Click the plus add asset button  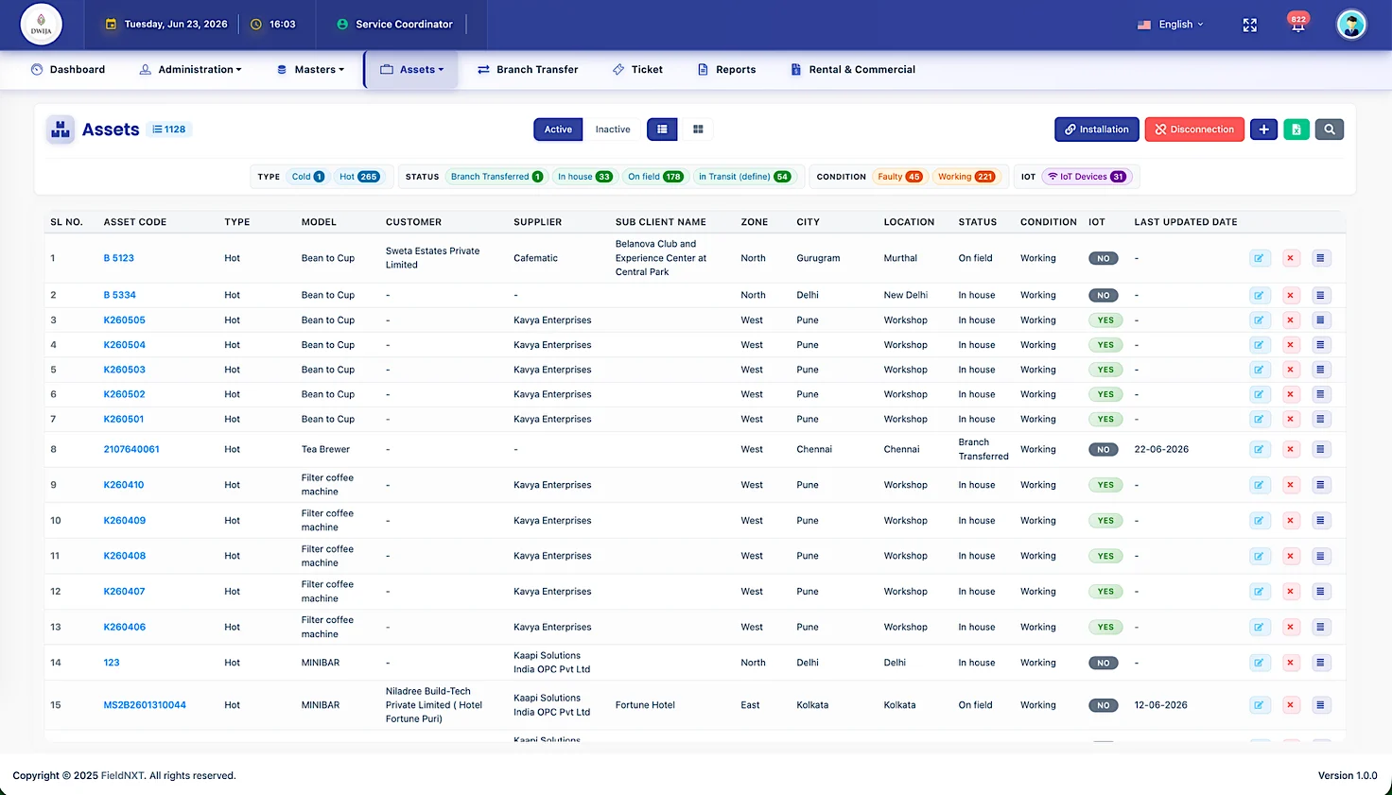coord(1263,130)
